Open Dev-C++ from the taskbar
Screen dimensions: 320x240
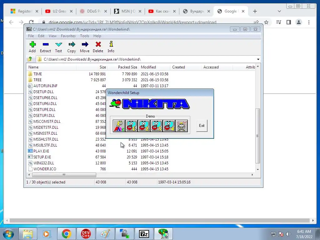click(86, 234)
